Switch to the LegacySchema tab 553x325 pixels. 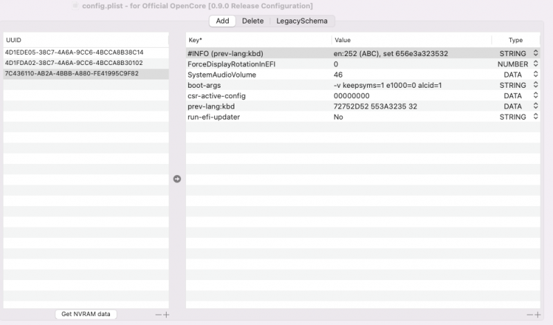coord(302,21)
